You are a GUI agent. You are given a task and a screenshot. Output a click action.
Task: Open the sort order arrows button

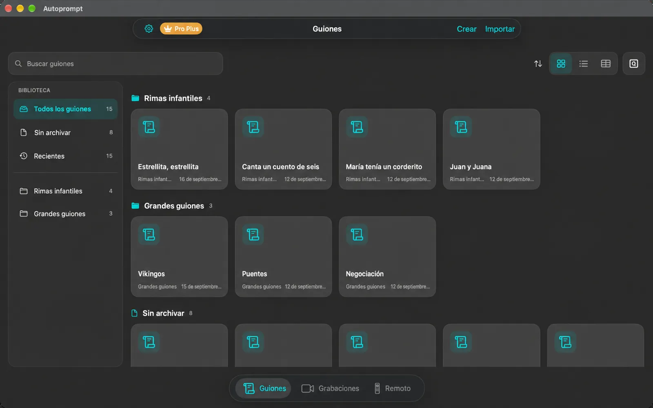tap(538, 64)
